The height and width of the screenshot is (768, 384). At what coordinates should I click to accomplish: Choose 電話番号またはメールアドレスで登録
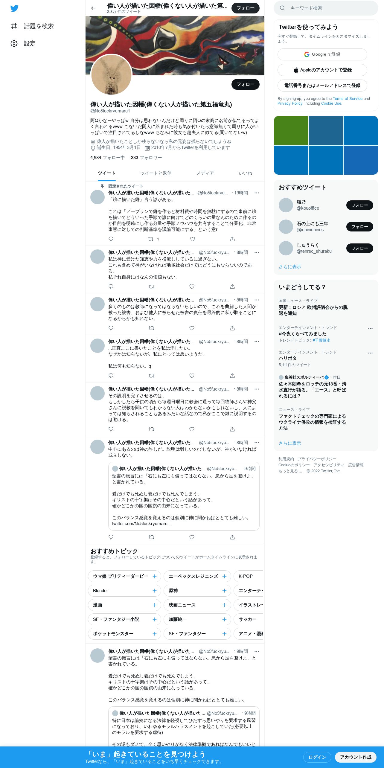click(322, 86)
